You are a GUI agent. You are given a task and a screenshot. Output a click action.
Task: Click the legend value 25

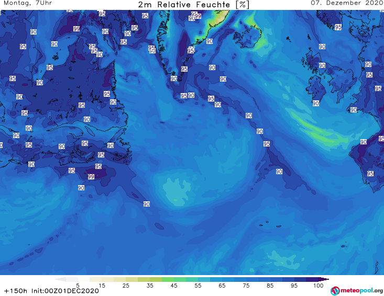pyautogui.click(x=126, y=286)
